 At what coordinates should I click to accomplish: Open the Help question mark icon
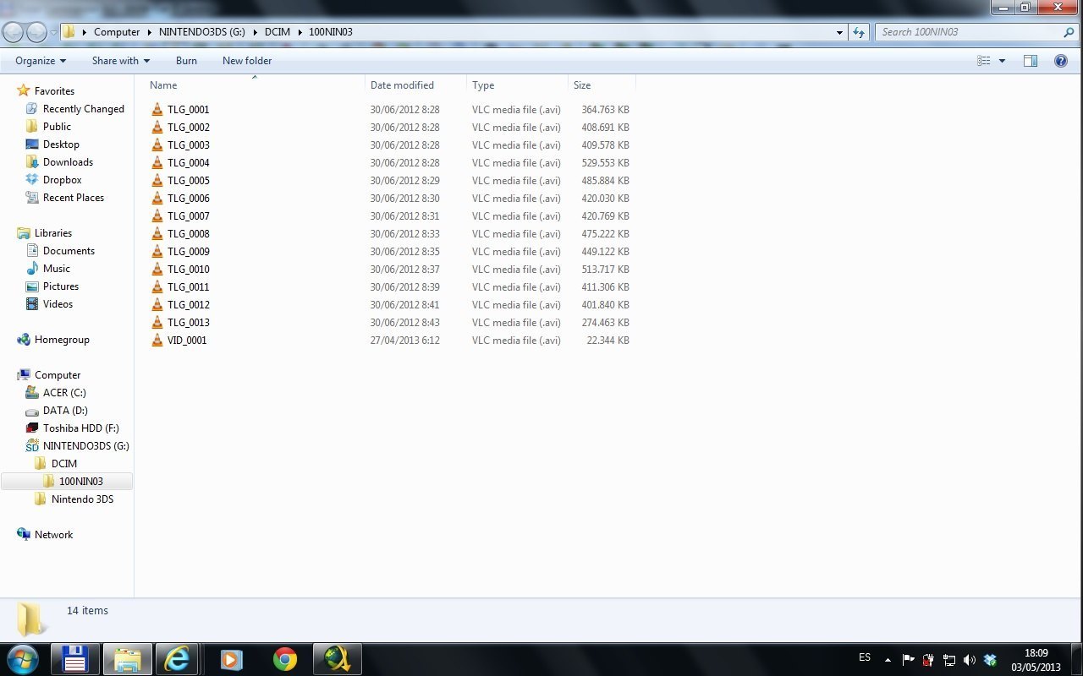(1060, 61)
